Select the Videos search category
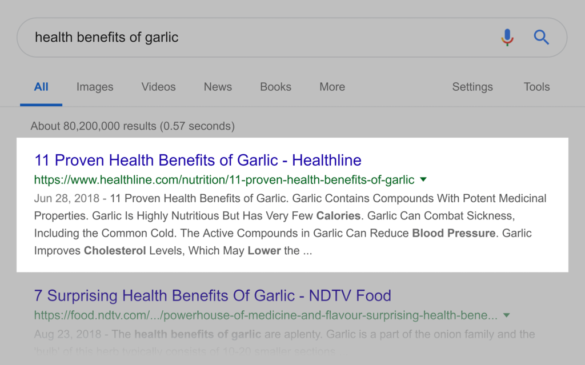This screenshot has height=365, width=585. click(158, 87)
